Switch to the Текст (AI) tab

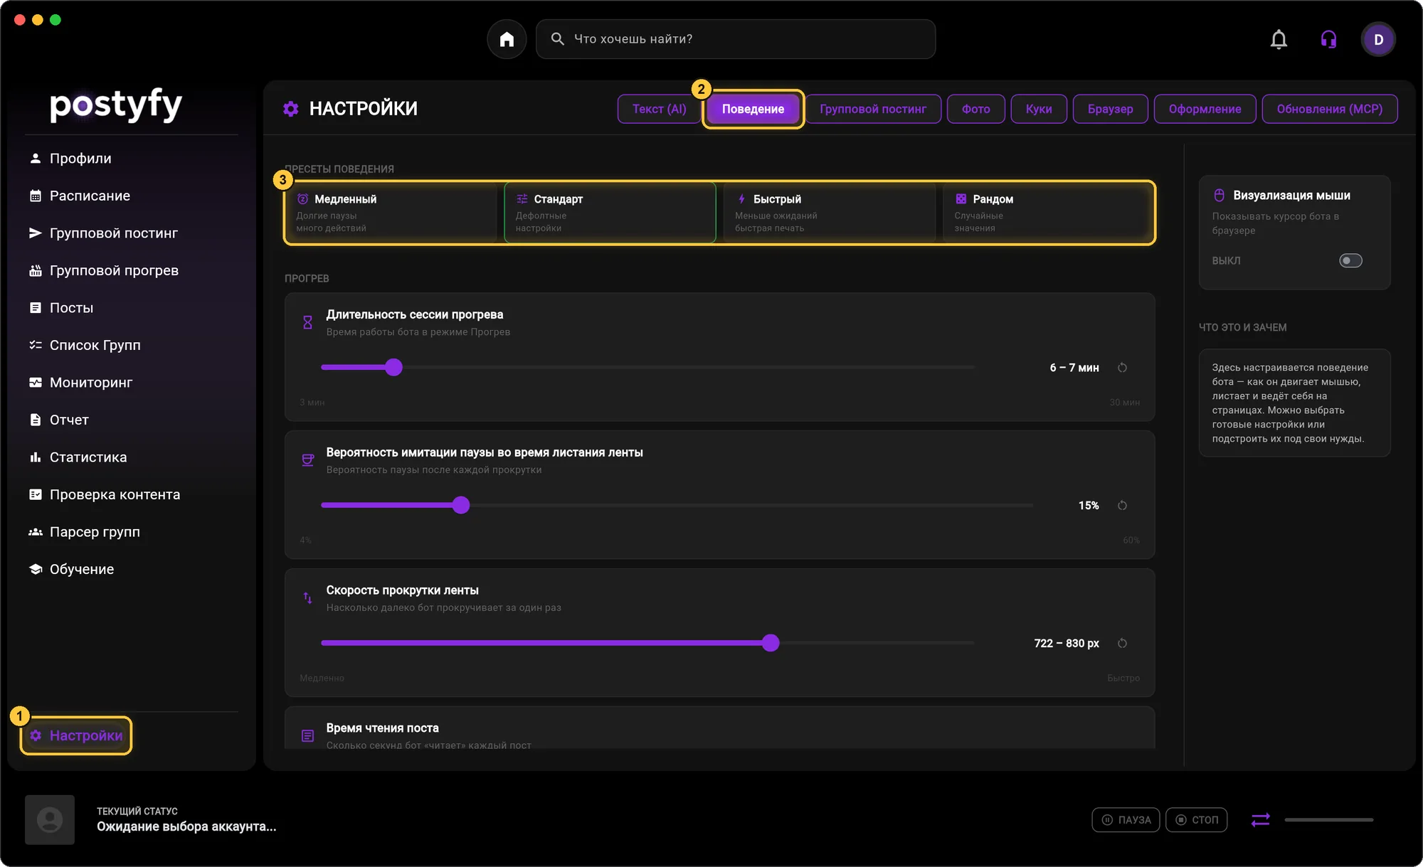[x=660, y=109]
